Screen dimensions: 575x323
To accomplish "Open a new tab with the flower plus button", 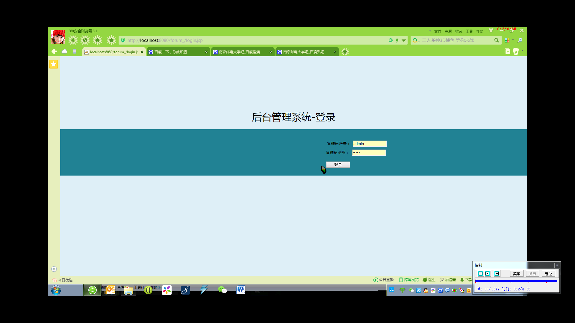I will [x=345, y=52].
